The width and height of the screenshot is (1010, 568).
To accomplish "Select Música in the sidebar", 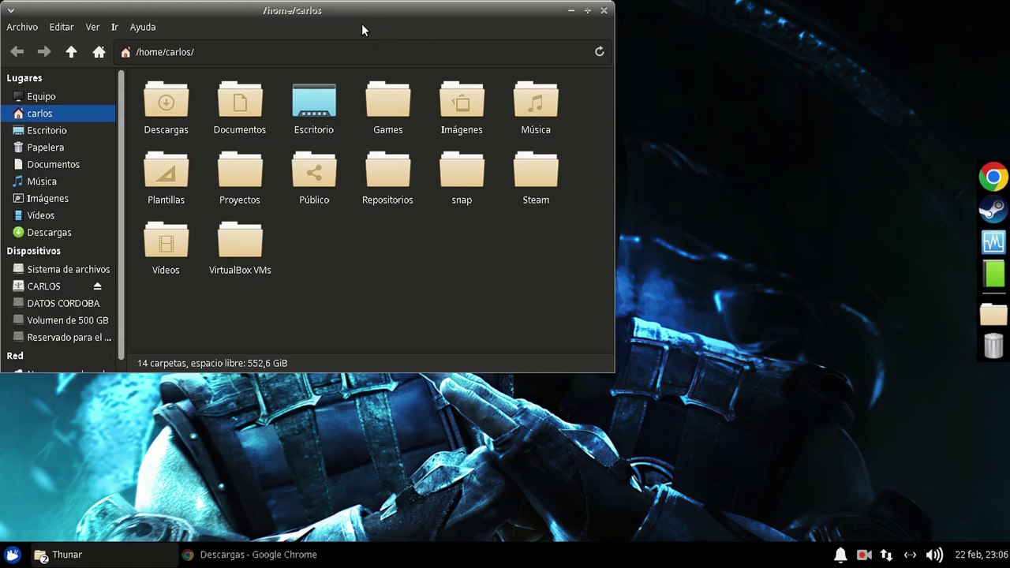I will (x=58, y=181).
